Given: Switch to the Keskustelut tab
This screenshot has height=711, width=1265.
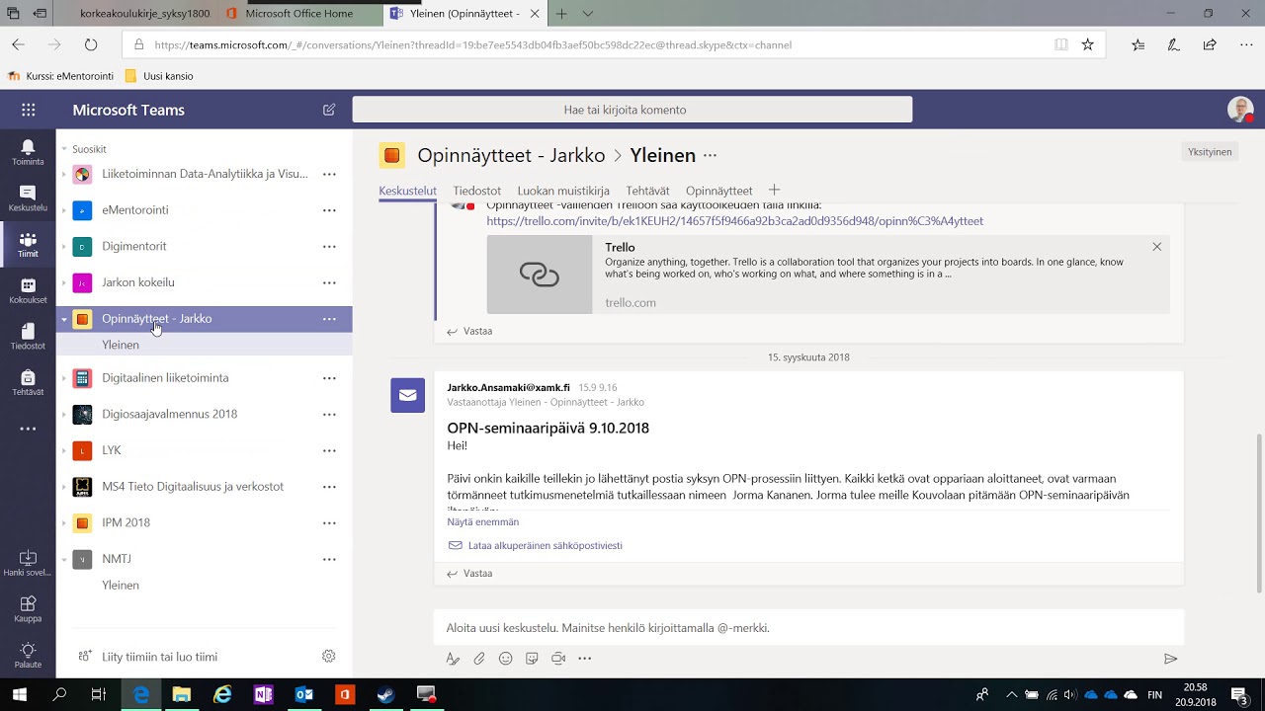Looking at the screenshot, I should point(407,191).
